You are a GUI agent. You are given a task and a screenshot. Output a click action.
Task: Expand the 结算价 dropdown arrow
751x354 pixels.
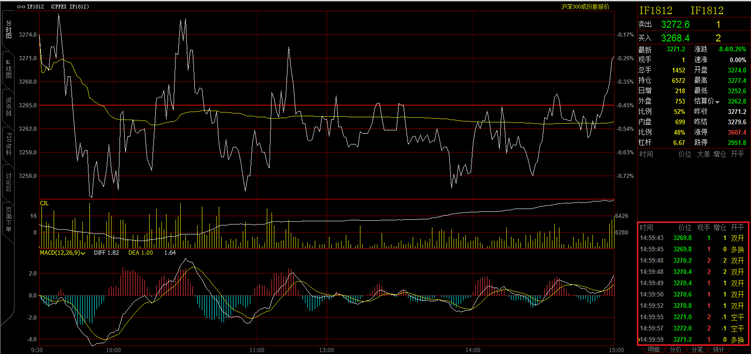718,102
